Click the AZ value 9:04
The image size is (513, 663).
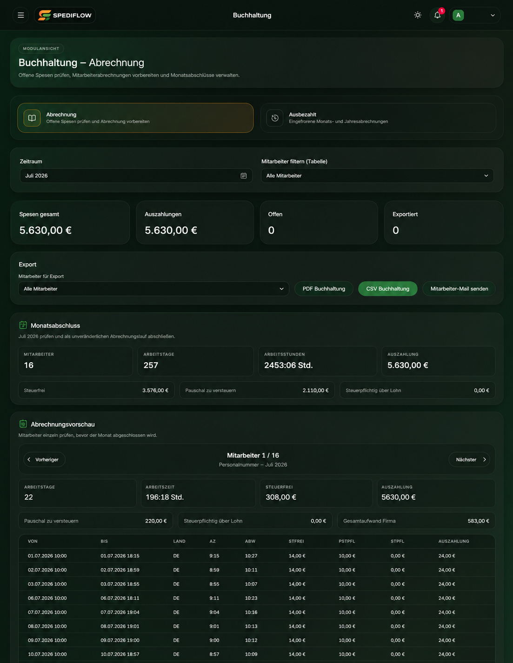(214, 612)
